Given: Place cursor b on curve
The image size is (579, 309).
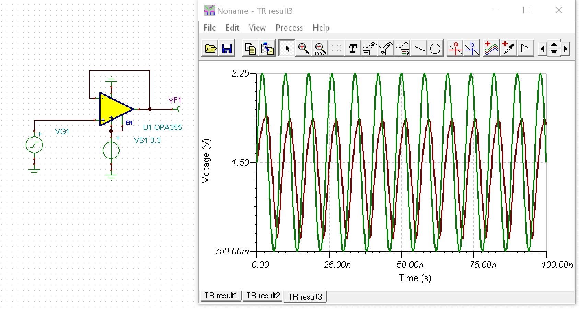Looking at the screenshot, I should (472, 49).
